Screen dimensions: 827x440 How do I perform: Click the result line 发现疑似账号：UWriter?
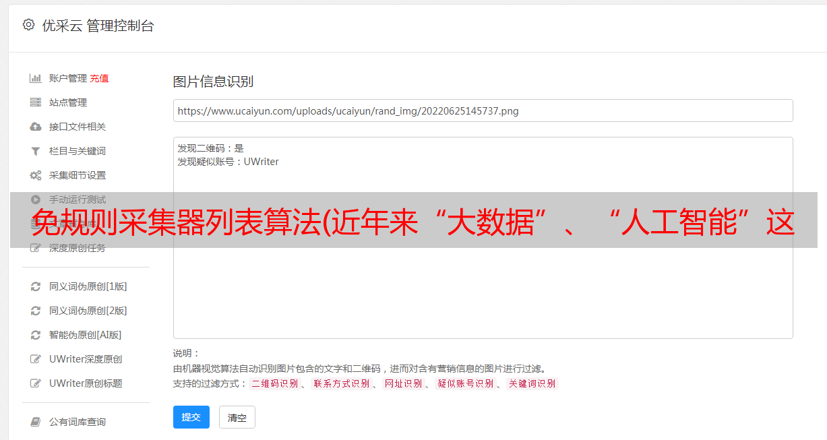tap(228, 162)
